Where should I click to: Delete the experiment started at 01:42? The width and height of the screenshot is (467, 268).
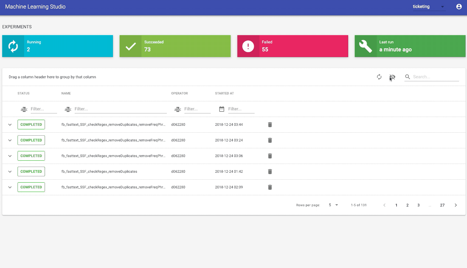coord(270,172)
